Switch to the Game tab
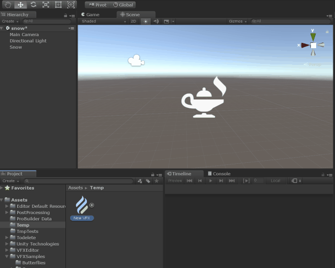The image size is (335, 268). (x=90, y=15)
